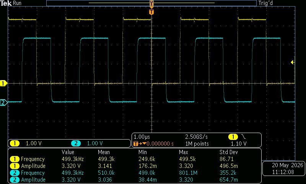The width and height of the screenshot is (306, 184).
Task: Click channel 2 vertical scale 1.00 V
Action: pos(95,143)
